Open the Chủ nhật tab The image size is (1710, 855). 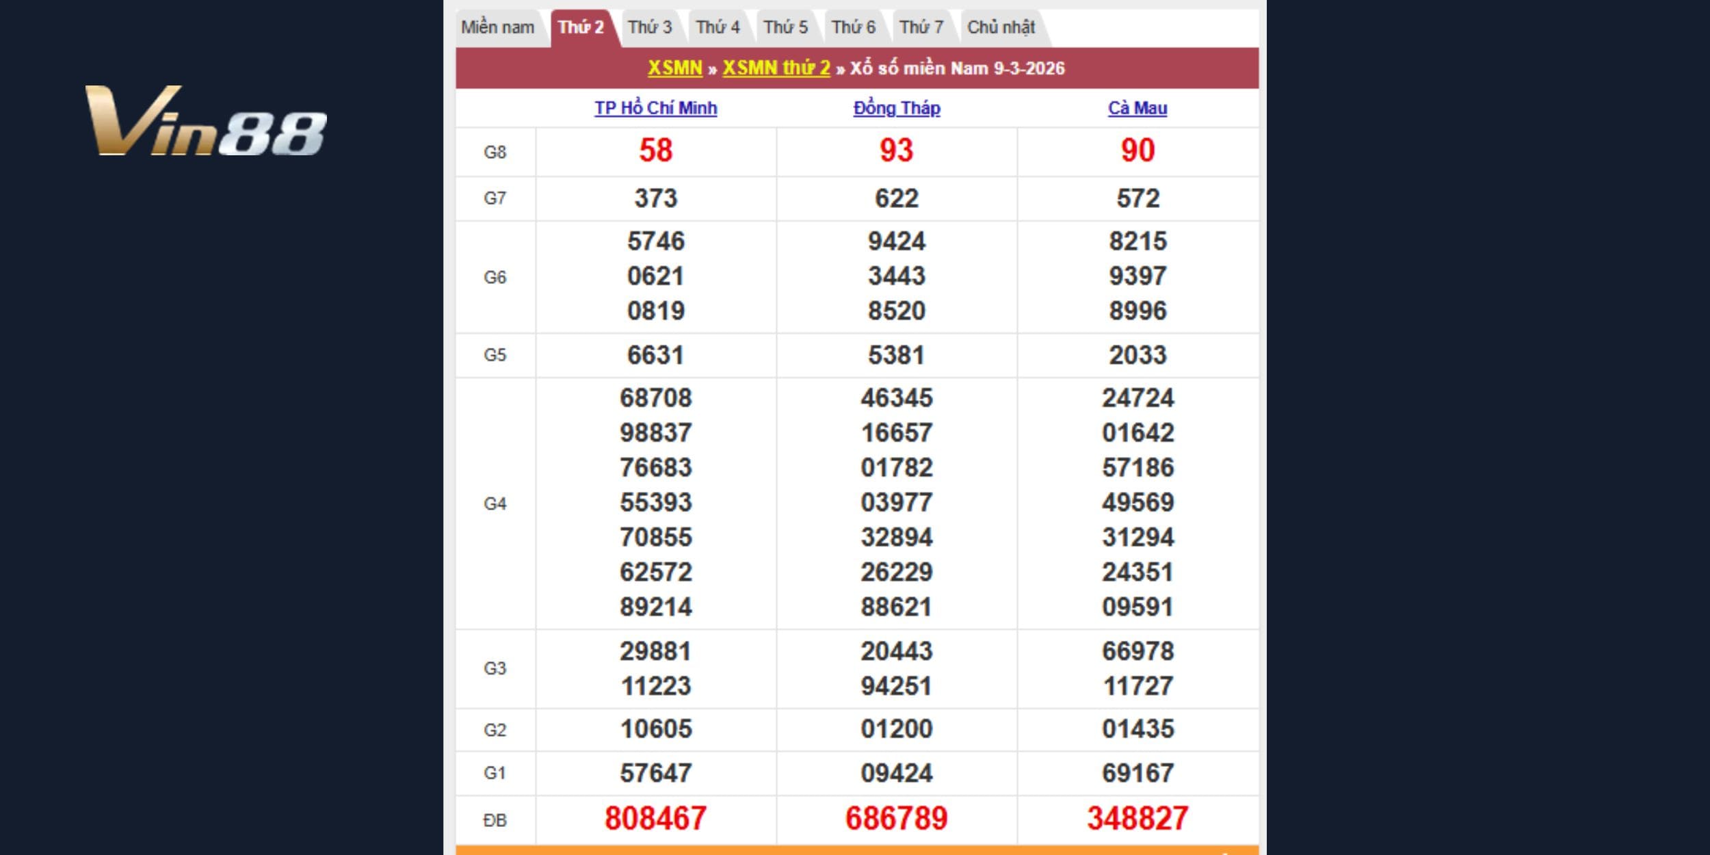coord(1001,27)
